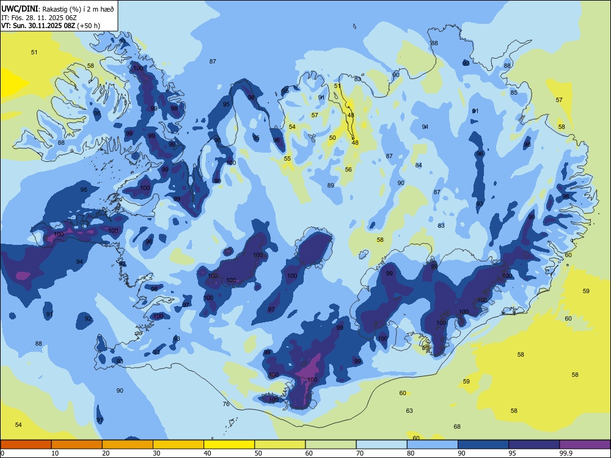Viewport: 611px width, 458px height.
Task: Click the legend tick label 20
Action: coord(106,453)
